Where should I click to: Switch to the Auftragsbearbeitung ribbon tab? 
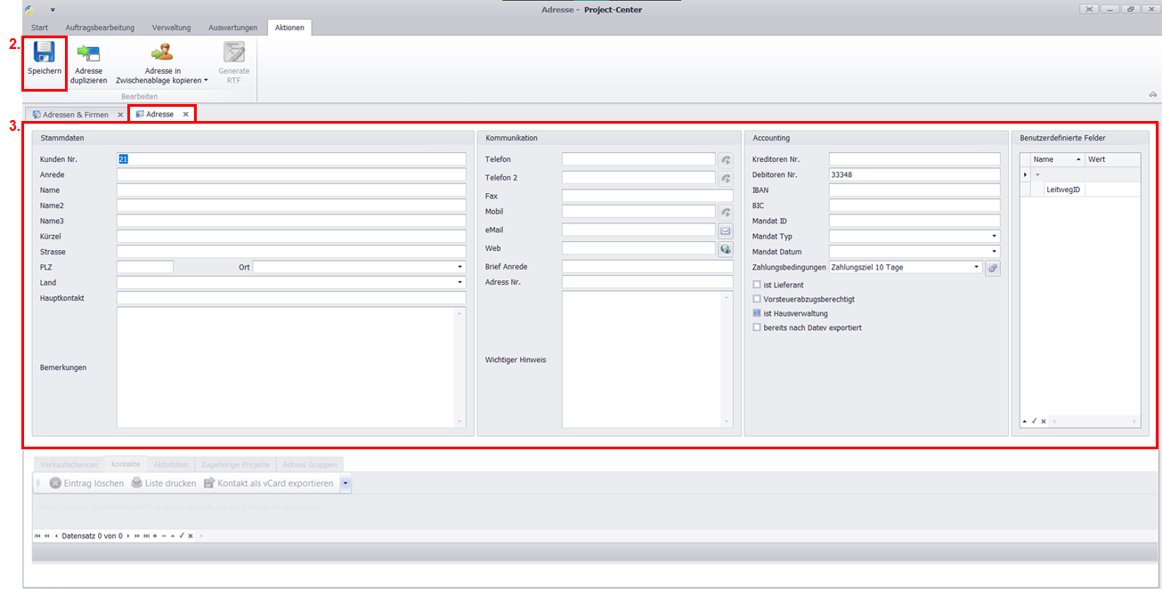[x=102, y=28]
